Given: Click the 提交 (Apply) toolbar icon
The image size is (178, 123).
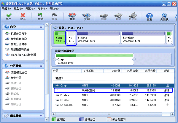Looking at the screenshot, I should [9, 16].
